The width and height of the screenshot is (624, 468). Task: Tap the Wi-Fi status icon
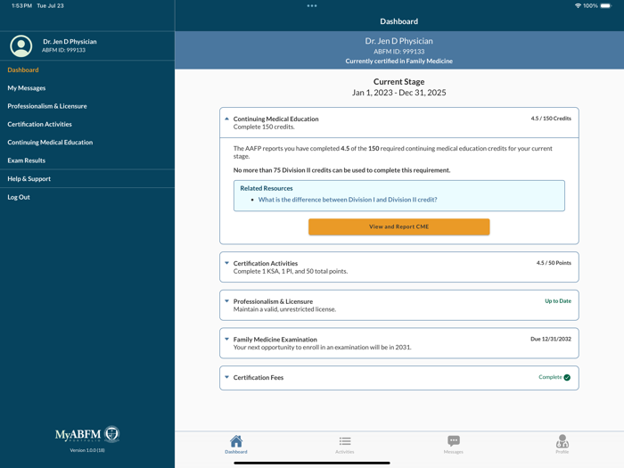[x=578, y=5]
